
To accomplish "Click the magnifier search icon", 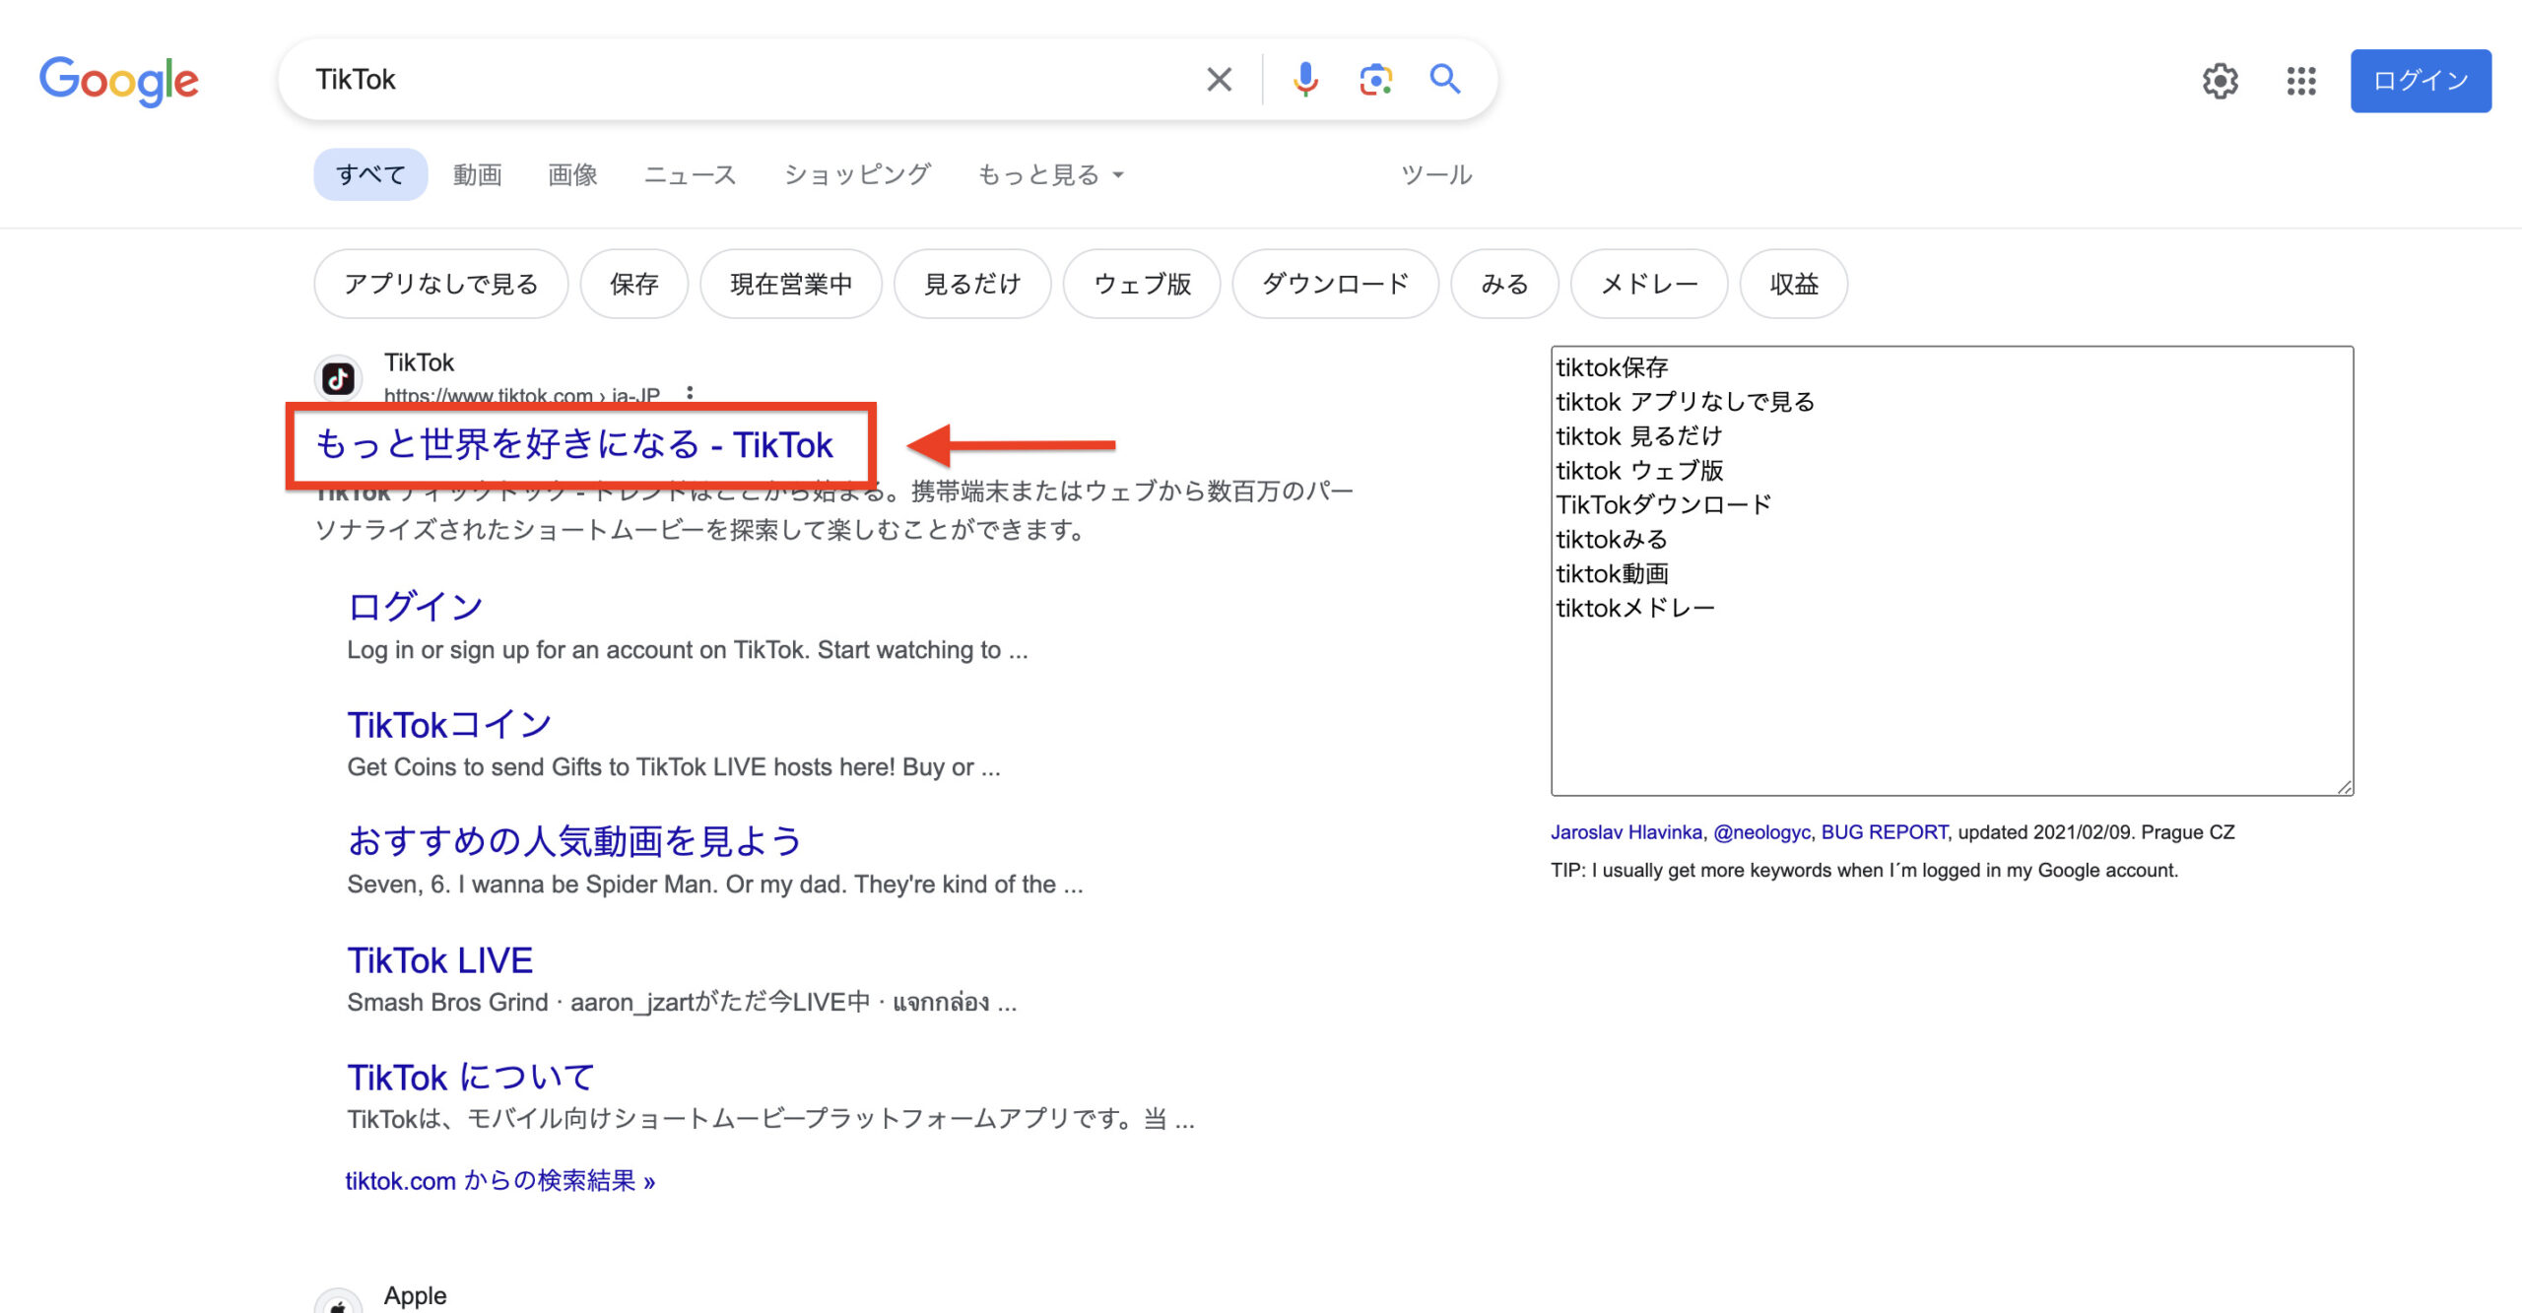I will point(1445,79).
